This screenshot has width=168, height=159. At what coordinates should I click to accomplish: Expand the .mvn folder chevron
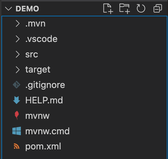pyautogui.click(x=17, y=24)
